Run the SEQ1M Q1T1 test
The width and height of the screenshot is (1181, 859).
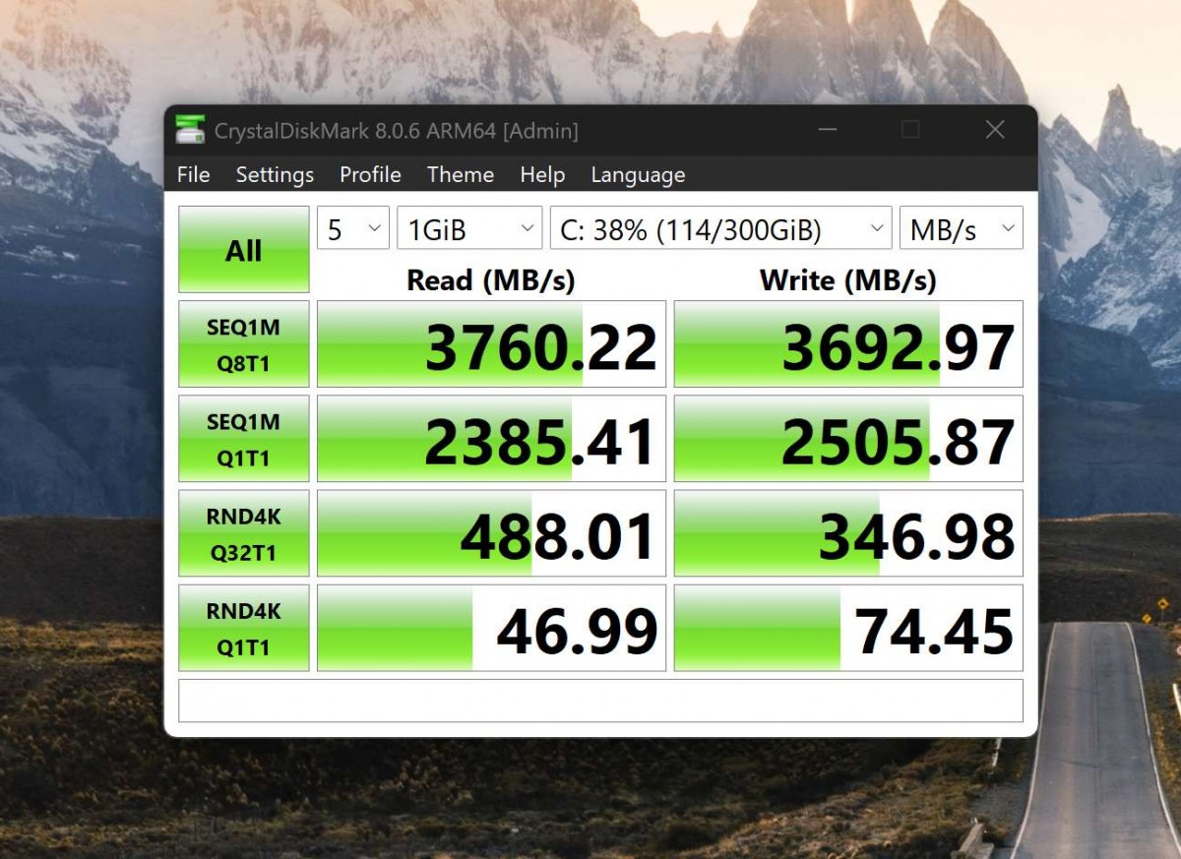244,439
